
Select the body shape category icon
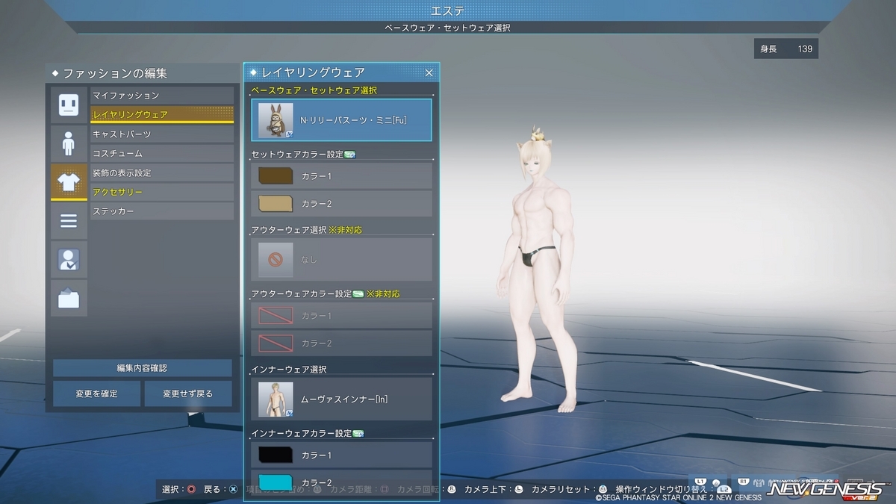(69, 143)
